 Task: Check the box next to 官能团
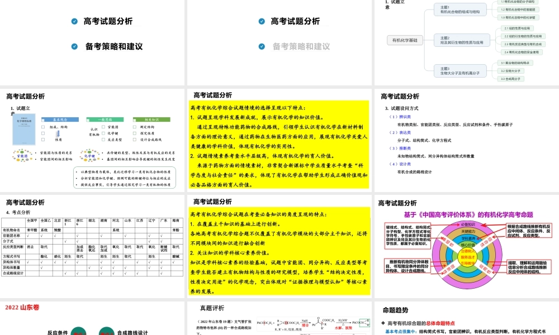(103, 127)
